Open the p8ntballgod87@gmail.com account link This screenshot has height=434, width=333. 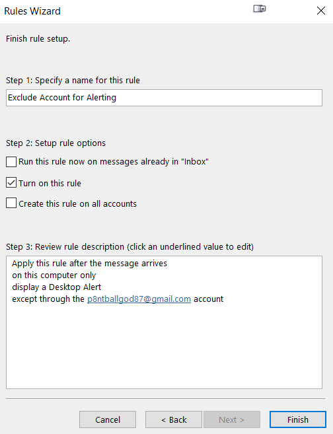point(139,299)
